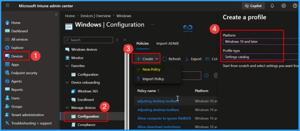Click the resource menu Search field
Image resolution: width=300 pixels, height=131 pixels.
tap(88, 40)
